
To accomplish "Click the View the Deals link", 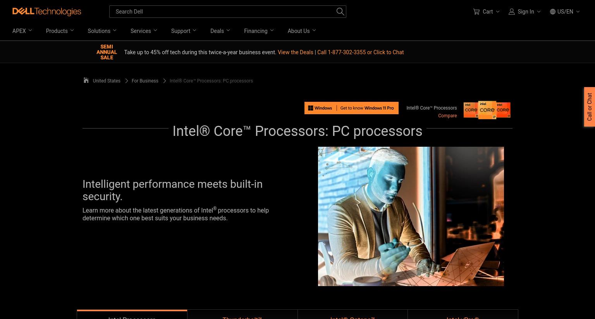I will [295, 52].
